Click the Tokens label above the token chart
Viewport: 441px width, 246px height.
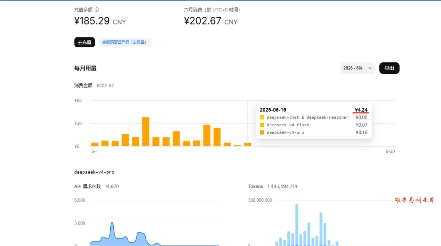(x=256, y=187)
